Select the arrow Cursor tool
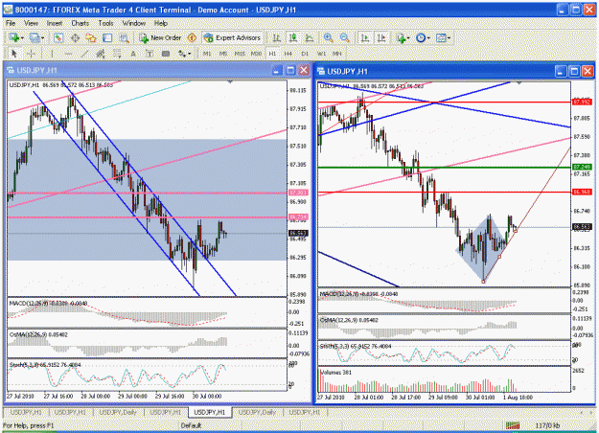This screenshot has width=599, height=433. pos(14,54)
